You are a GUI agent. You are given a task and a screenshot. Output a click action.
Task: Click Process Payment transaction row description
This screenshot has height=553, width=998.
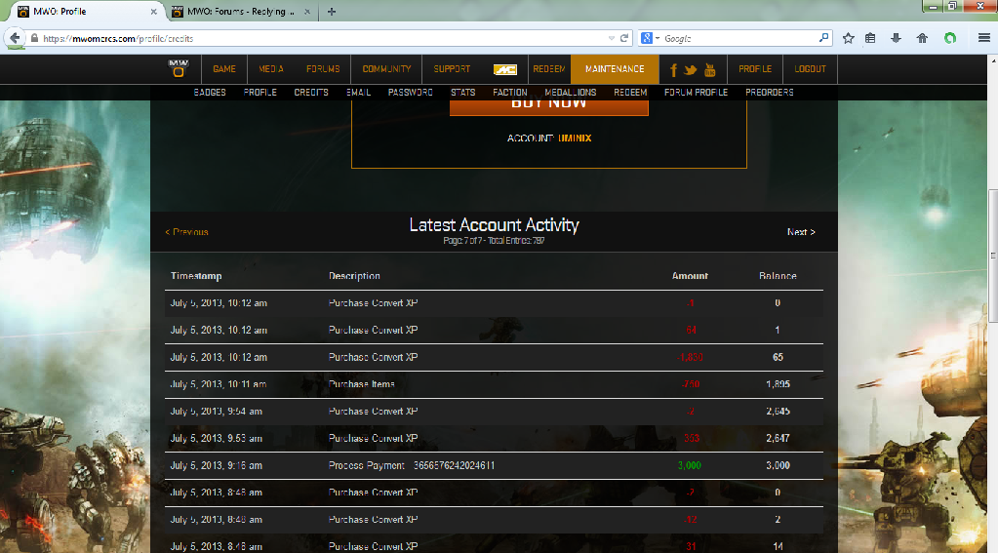pos(411,465)
